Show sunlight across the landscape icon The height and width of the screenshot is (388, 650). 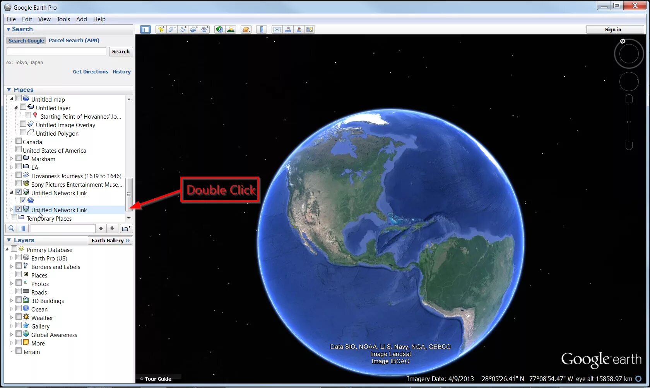click(231, 29)
